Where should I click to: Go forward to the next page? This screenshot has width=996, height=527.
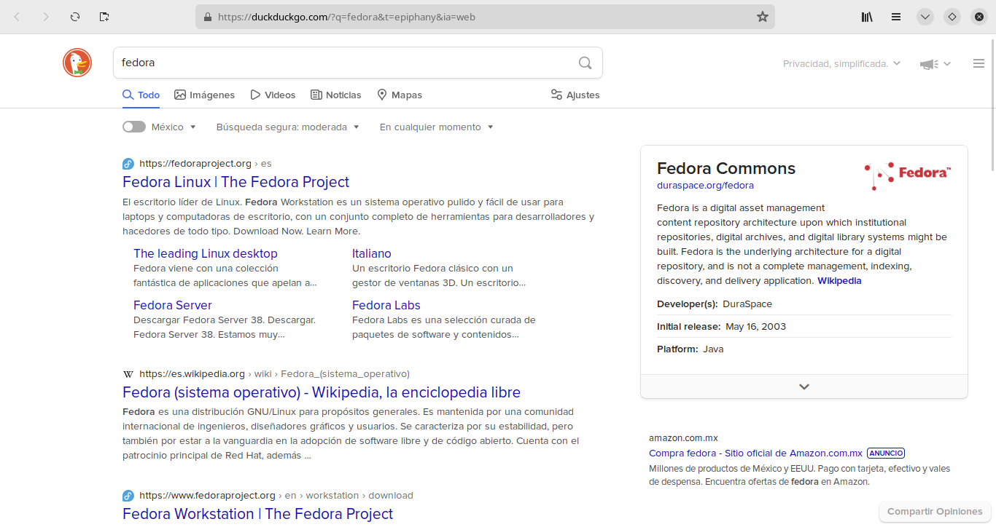46,17
